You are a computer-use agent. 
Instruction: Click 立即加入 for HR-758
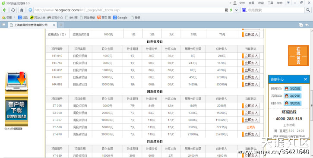pos(251,63)
